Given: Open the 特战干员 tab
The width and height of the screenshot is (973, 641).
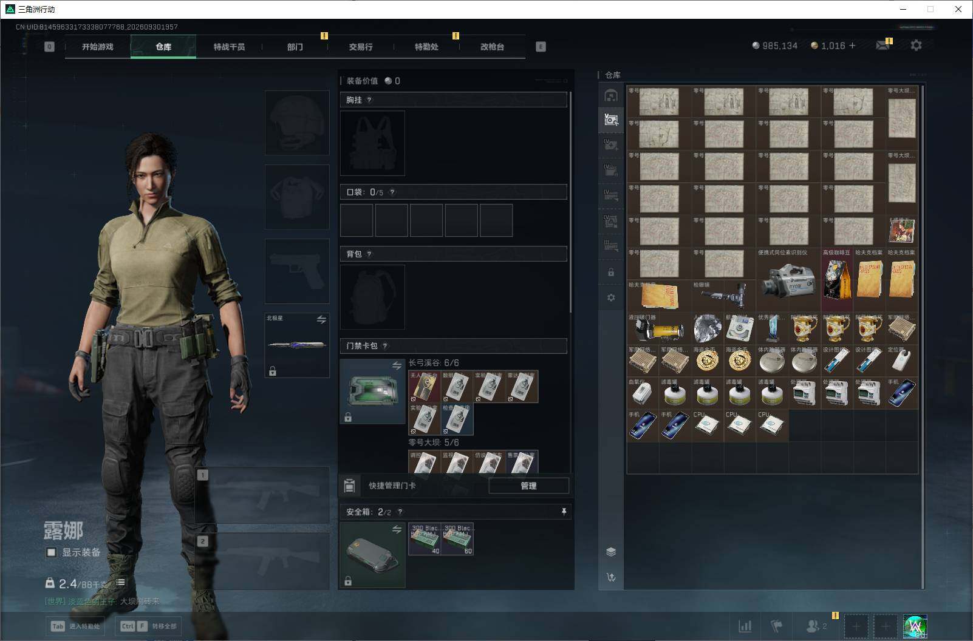Looking at the screenshot, I should 229,47.
